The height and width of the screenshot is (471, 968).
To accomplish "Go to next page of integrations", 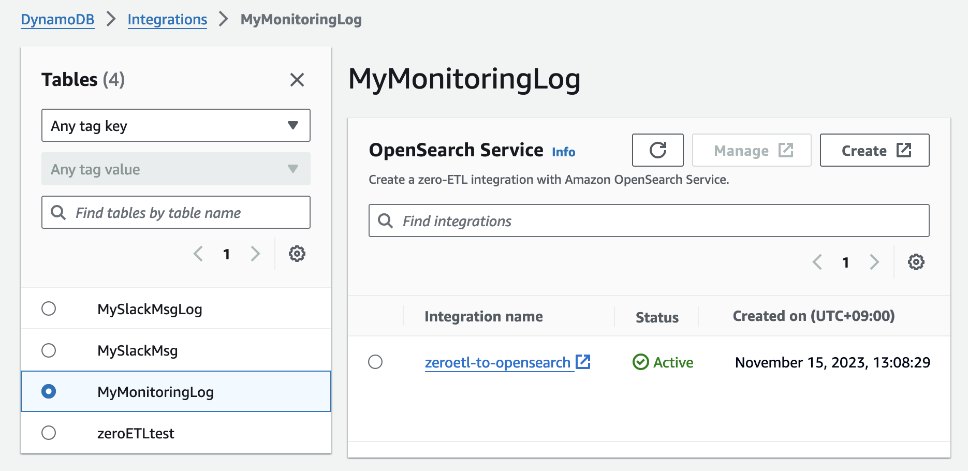I will pos(874,262).
